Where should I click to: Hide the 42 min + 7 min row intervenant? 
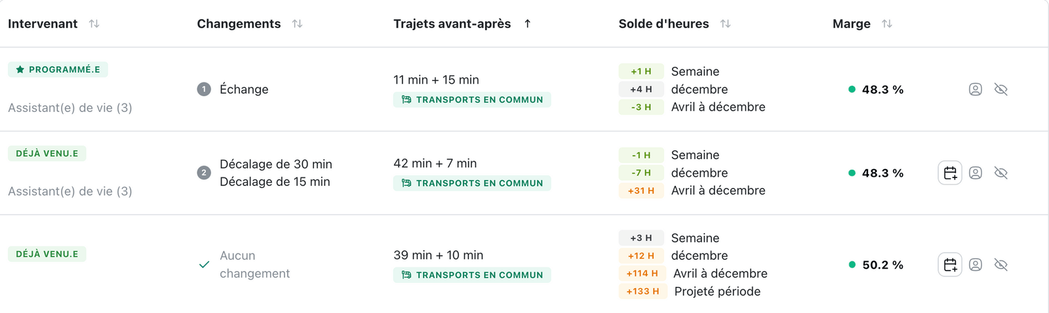(1001, 173)
